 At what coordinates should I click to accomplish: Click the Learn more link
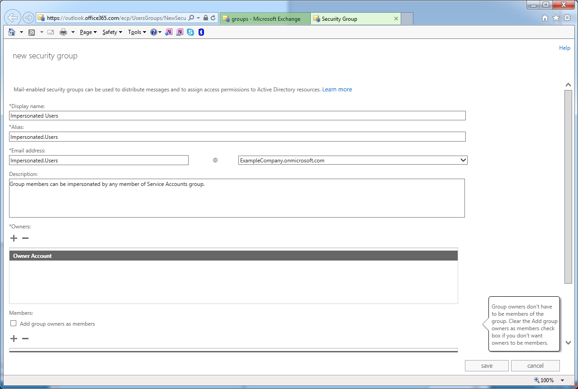(337, 90)
